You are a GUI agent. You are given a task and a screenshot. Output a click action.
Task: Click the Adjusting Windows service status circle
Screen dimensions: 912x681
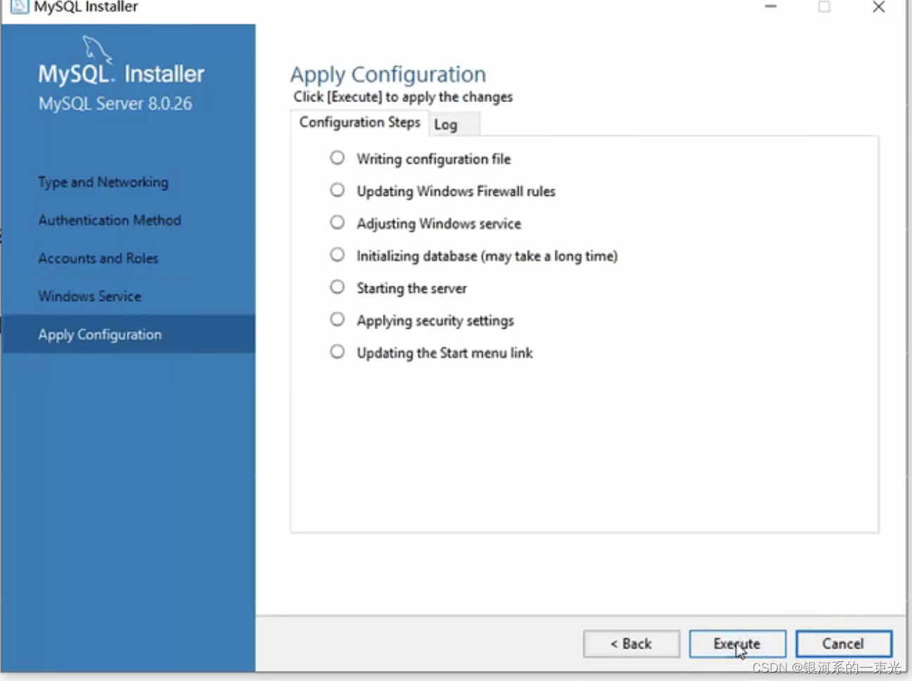pyautogui.click(x=338, y=222)
